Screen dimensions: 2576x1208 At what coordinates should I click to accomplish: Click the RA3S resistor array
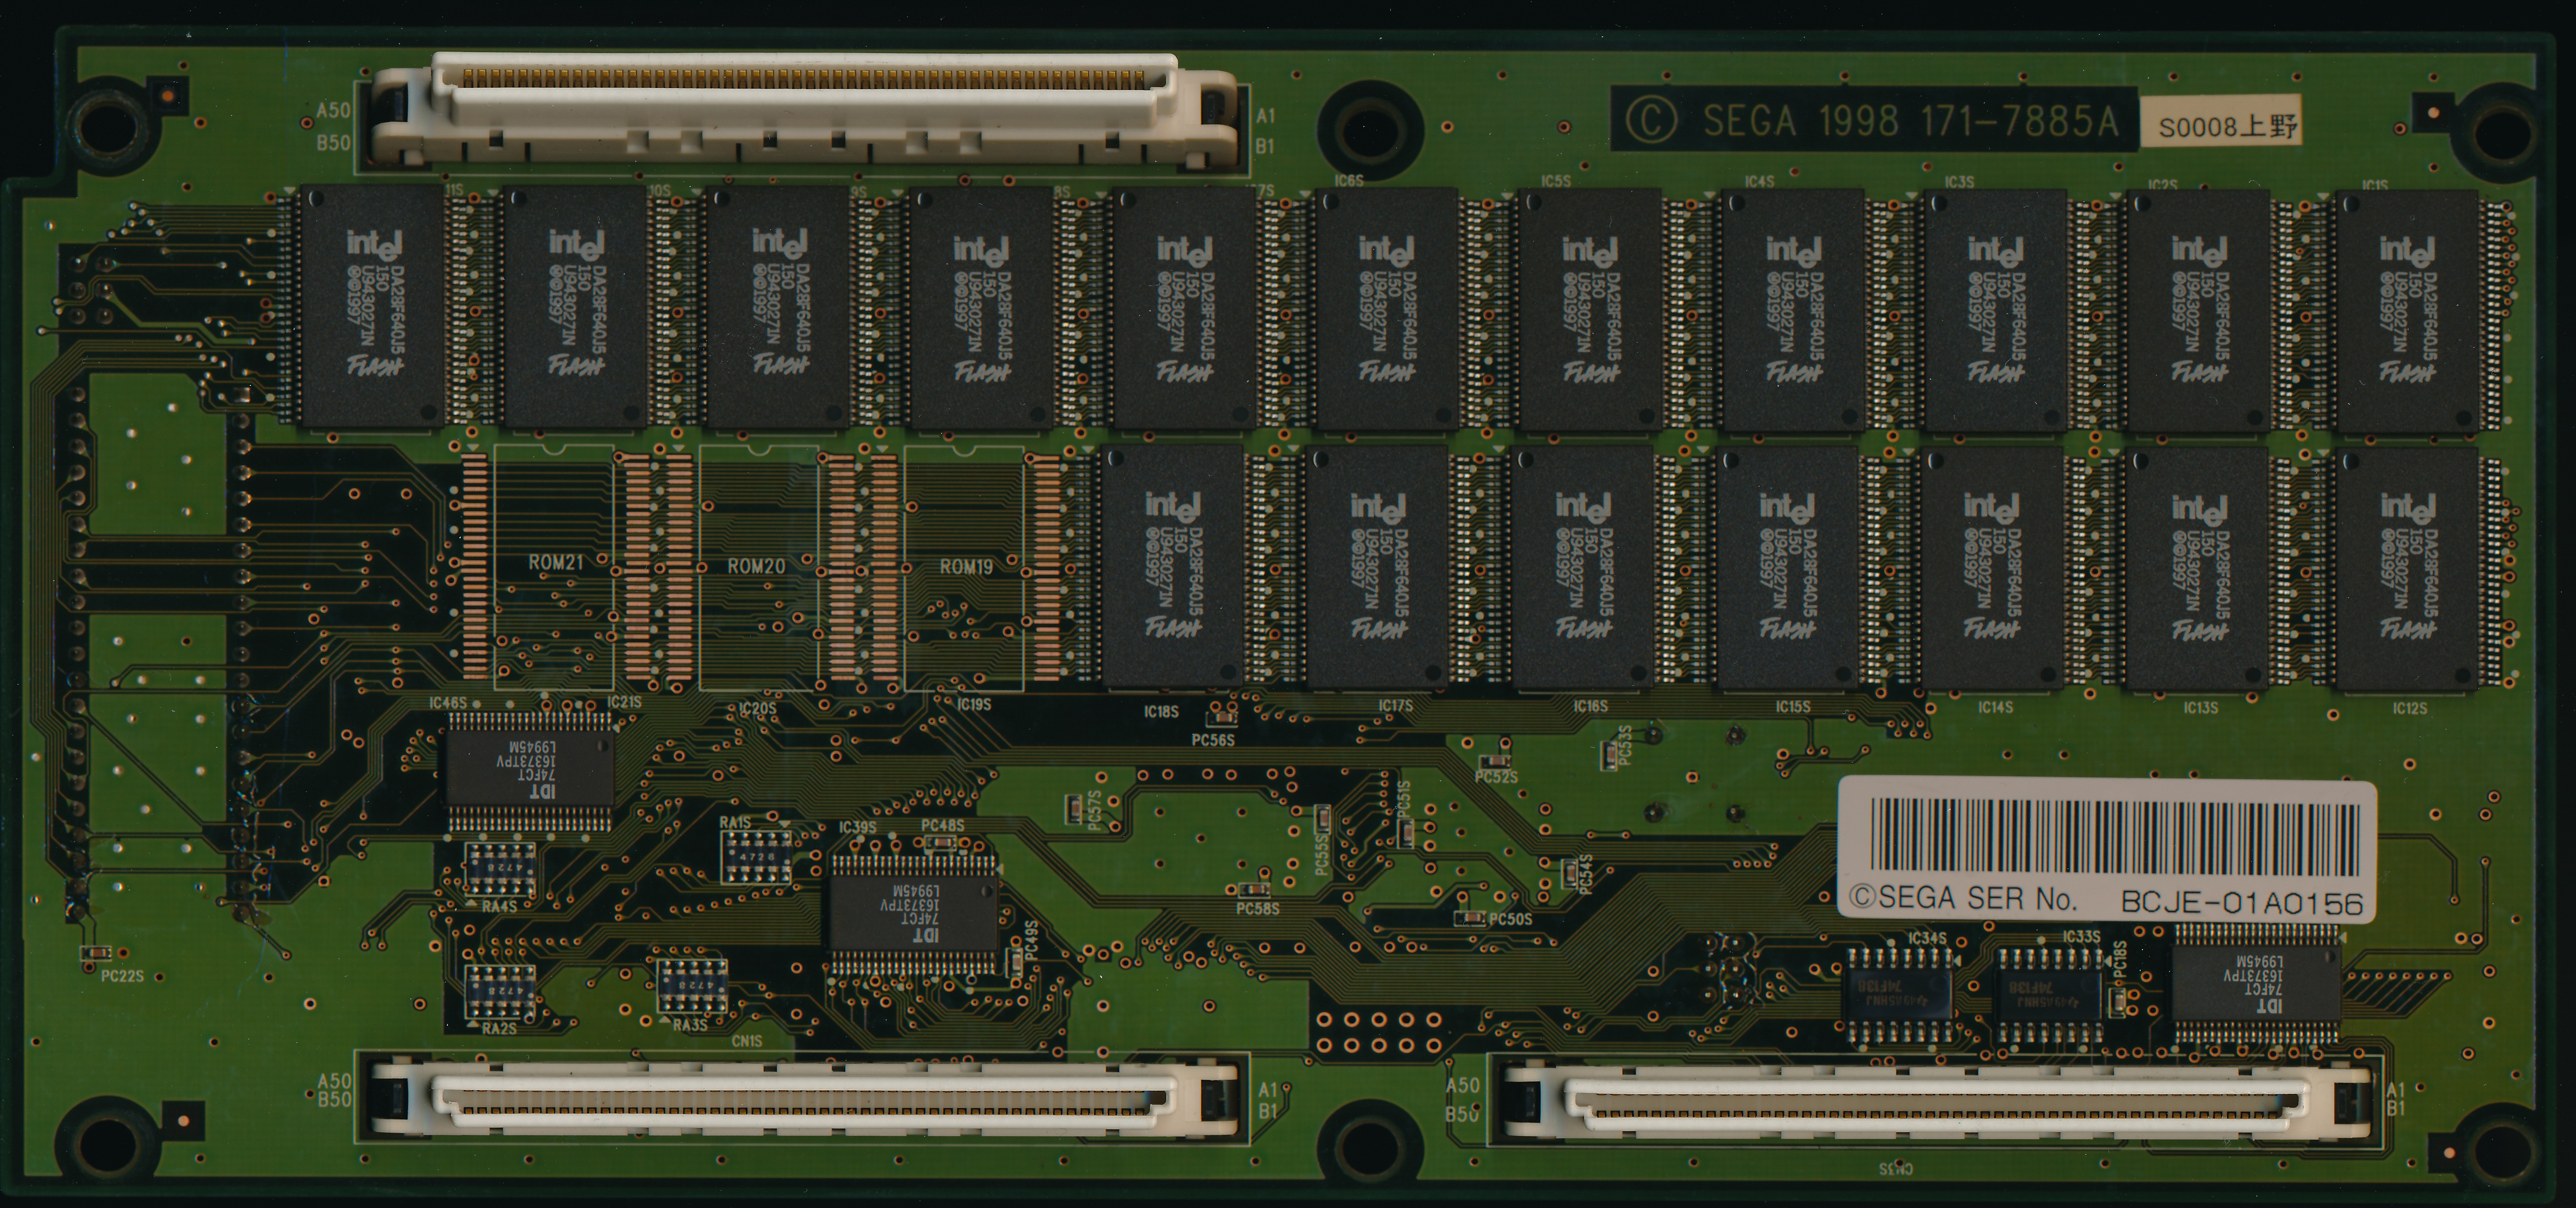pyautogui.click(x=691, y=986)
